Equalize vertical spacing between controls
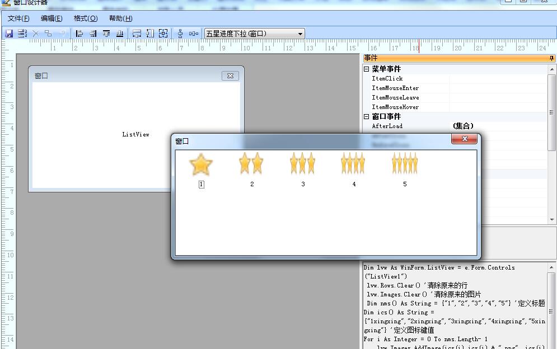 (x=180, y=34)
